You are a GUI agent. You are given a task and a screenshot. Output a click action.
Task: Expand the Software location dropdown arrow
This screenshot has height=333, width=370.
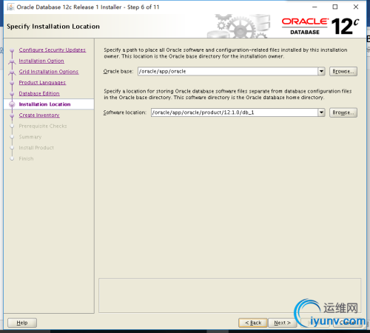tap(321, 112)
